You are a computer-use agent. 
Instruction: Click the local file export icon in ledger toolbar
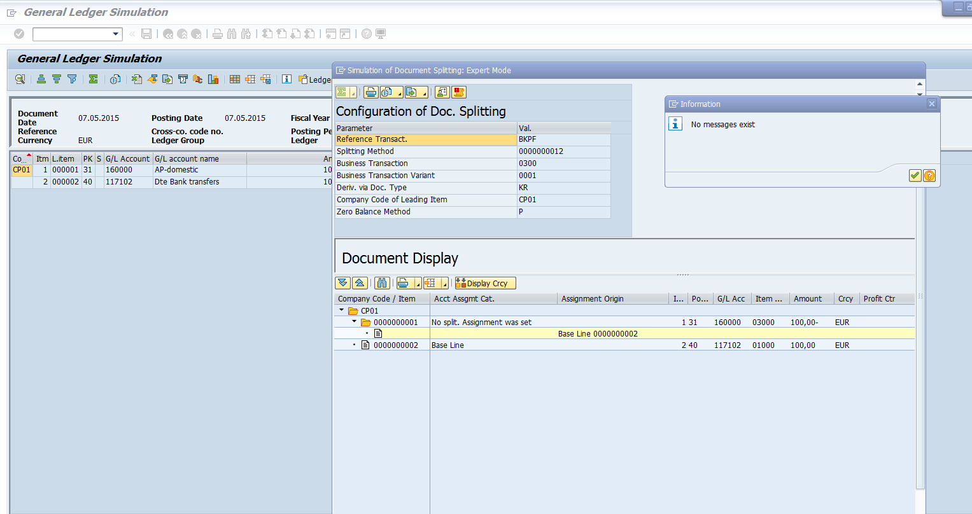click(x=167, y=80)
